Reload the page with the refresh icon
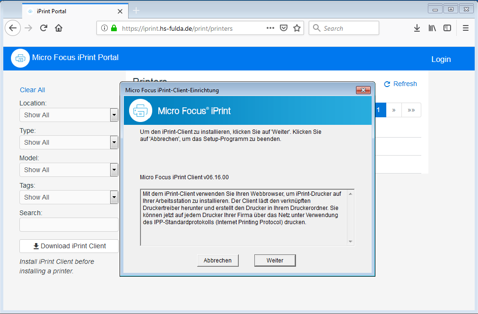The image size is (478, 314). click(43, 28)
